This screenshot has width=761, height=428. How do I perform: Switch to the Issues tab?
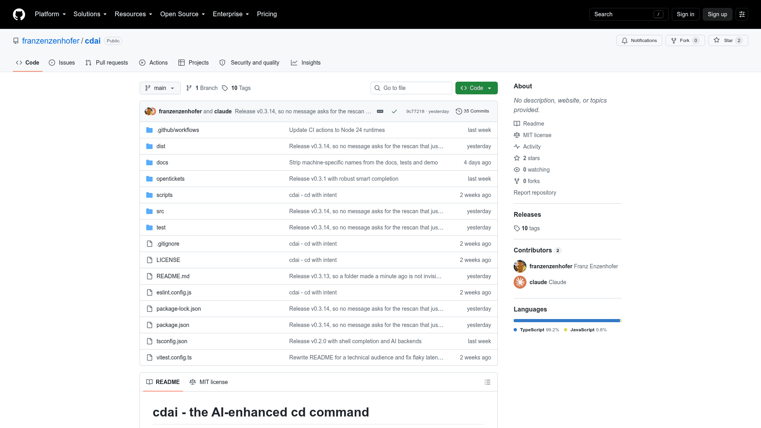point(62,63)
